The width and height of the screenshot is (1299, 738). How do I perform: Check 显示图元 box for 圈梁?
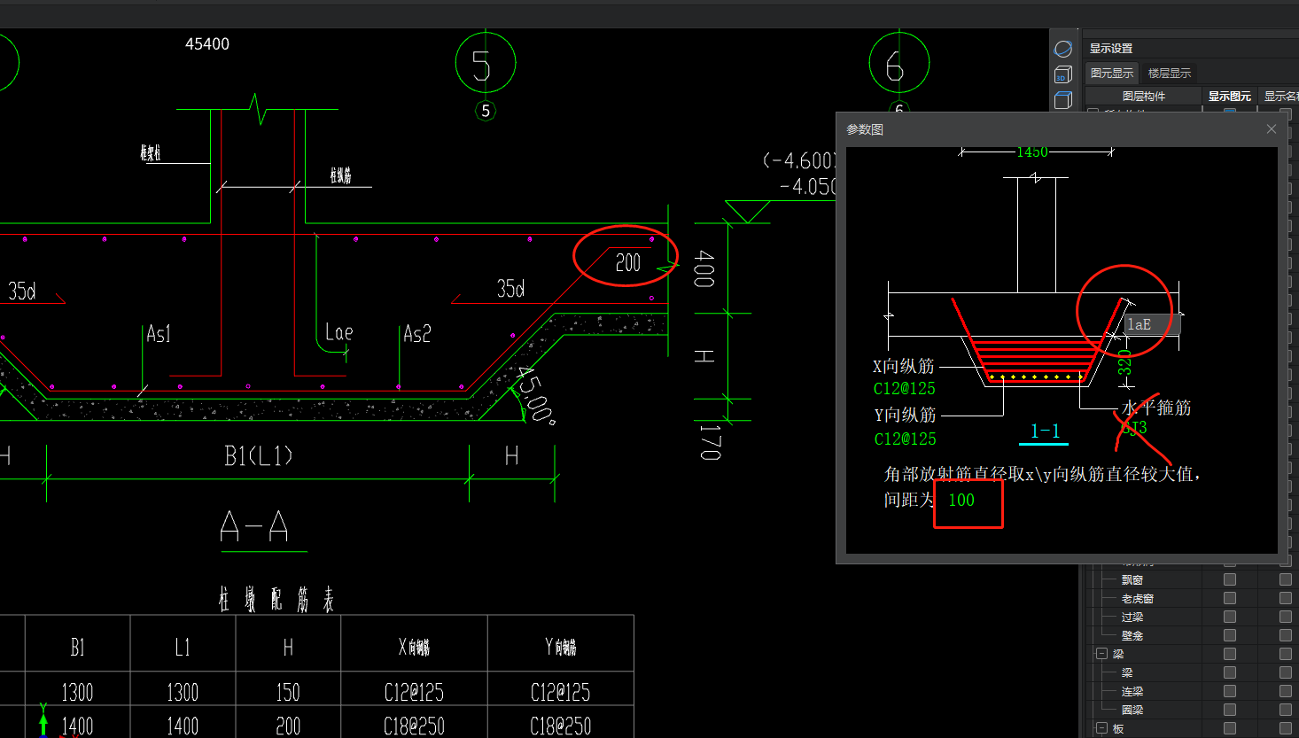click(x=1230, y=710)
